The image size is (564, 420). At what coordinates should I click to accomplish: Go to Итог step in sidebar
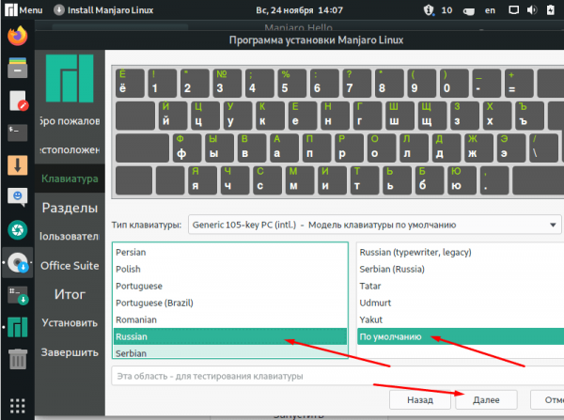[70, 294]
